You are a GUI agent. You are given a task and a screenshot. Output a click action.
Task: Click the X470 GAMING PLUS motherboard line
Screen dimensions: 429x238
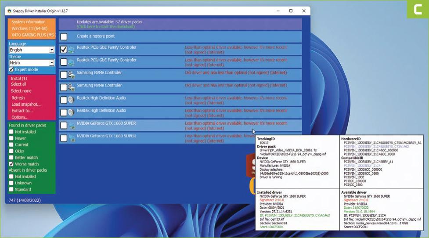click(x=33, y=35)
